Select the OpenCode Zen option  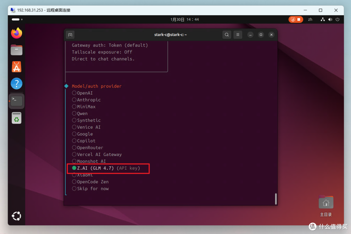[x=90, y=182]
